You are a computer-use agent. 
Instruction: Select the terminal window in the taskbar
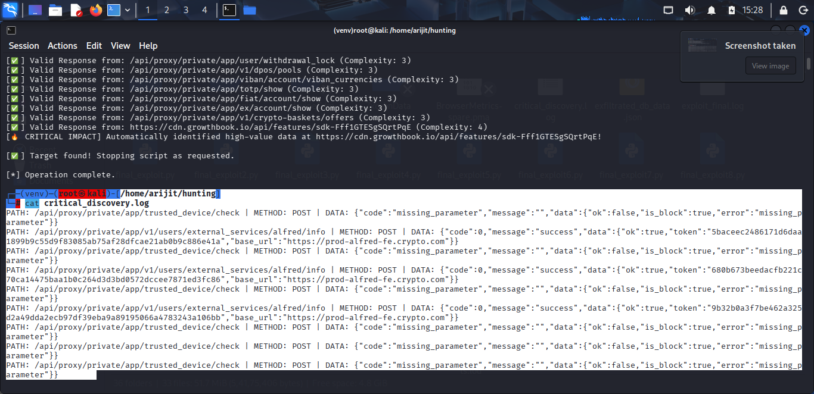tap(229, 10)
